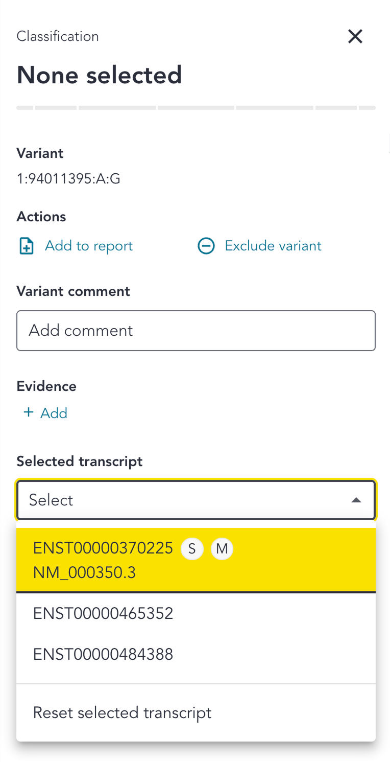Viewport: 390px width, 762px height.
Task: Click the Add to report document icon
Action: click(x=26, y=246)
